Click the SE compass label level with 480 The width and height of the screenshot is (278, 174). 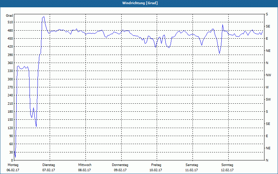click(268, 26)
